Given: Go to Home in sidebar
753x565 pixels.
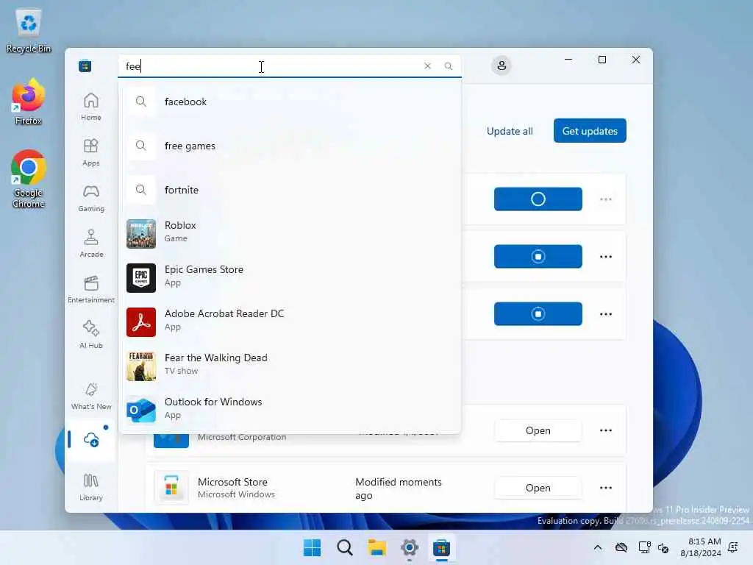Looking at the screenshot, I should pyautogui.click(x=90, y=107).
